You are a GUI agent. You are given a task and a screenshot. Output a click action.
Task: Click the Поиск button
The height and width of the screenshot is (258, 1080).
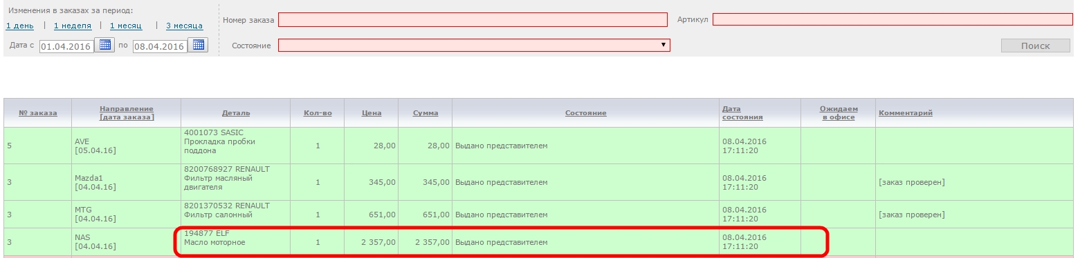point(1035,46)
